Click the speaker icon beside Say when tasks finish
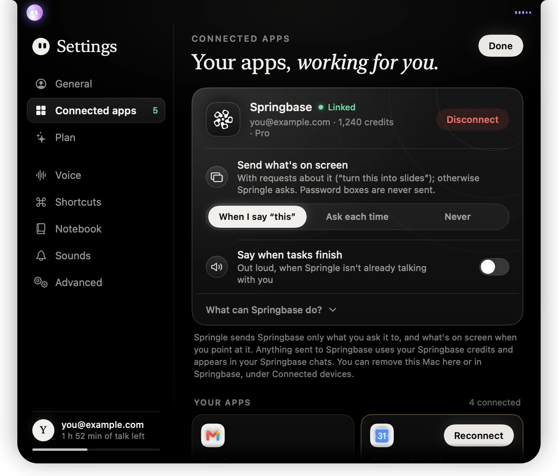Viewport: 558px width, 476px height. point(217,267)
